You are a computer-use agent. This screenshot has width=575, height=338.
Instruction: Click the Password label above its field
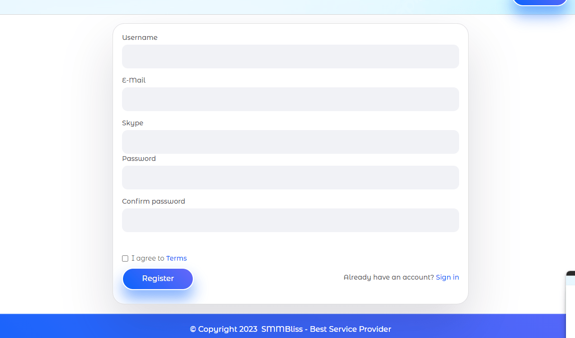139,159
